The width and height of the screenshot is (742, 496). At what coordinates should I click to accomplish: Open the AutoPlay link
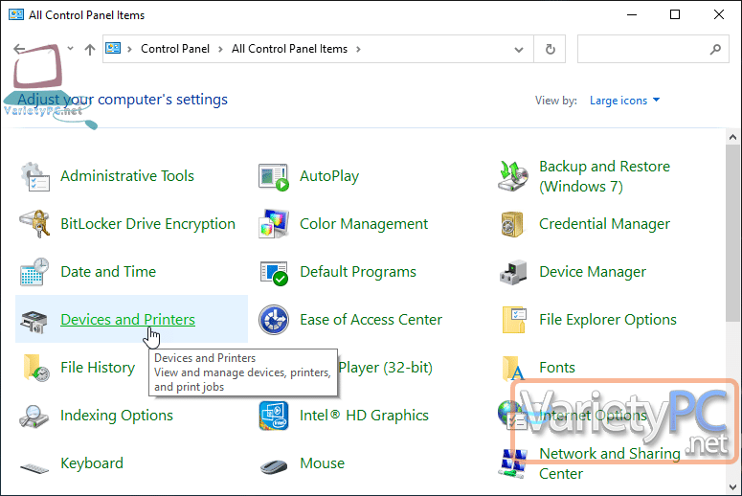[x=329, y=176]
